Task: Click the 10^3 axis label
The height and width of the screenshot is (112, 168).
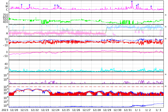Action: tap(6, 90)
